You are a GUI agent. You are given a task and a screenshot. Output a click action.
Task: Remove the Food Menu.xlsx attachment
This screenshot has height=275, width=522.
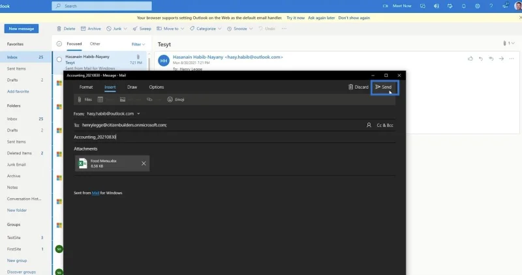pyautogui.click(x=144, y=164)
